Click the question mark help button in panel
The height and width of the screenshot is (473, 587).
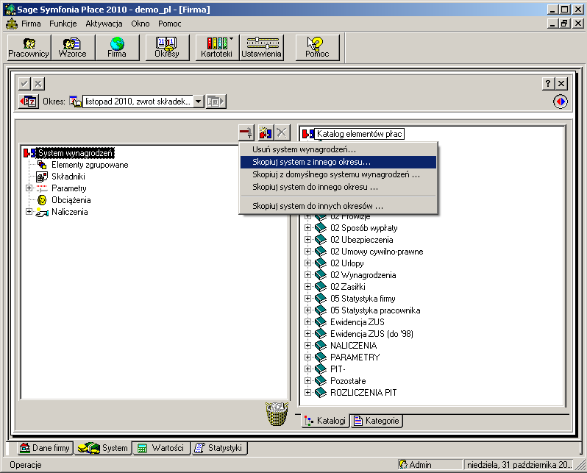[548, 84]
